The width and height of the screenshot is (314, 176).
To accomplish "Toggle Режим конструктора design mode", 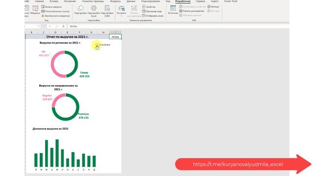I will coord(134,11).
